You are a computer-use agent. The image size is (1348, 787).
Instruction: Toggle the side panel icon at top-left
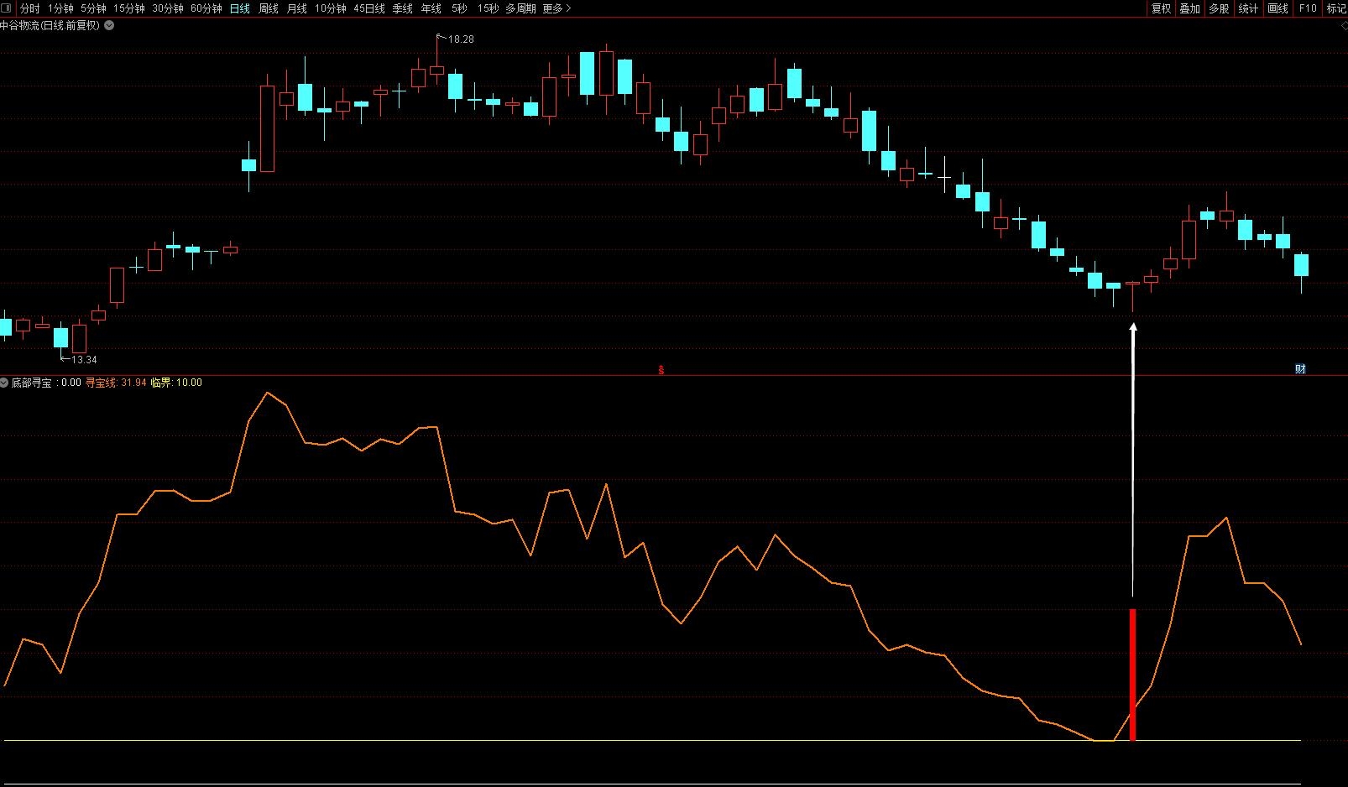tap(8, 8)
